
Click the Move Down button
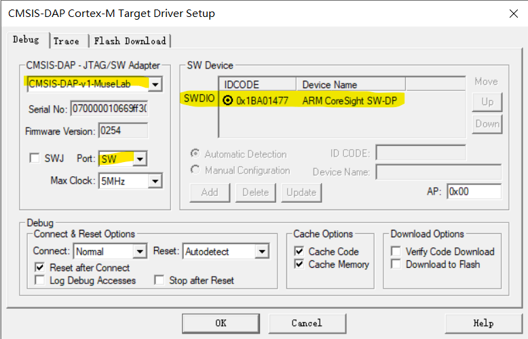[487, 124]
